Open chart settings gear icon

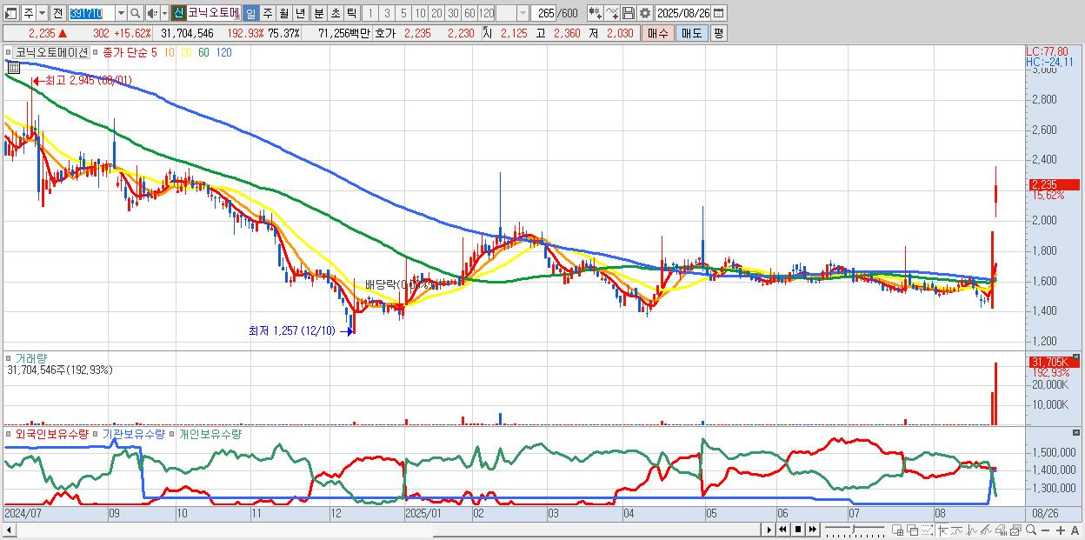pyautogui.click(x=645, y=13)
